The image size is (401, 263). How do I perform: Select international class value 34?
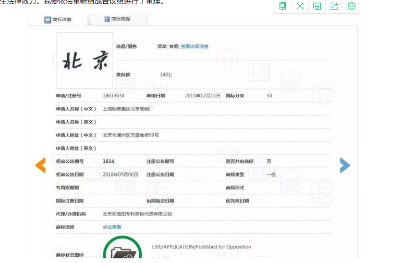pos(269,96)
